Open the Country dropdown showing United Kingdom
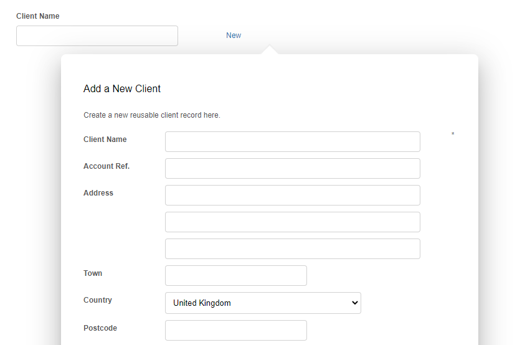This screenshot has width=530, height=345. pyautogui.click(x=262, y=303)
